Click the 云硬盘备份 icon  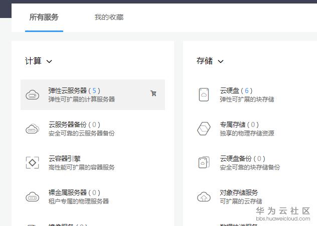pos(204,162)
